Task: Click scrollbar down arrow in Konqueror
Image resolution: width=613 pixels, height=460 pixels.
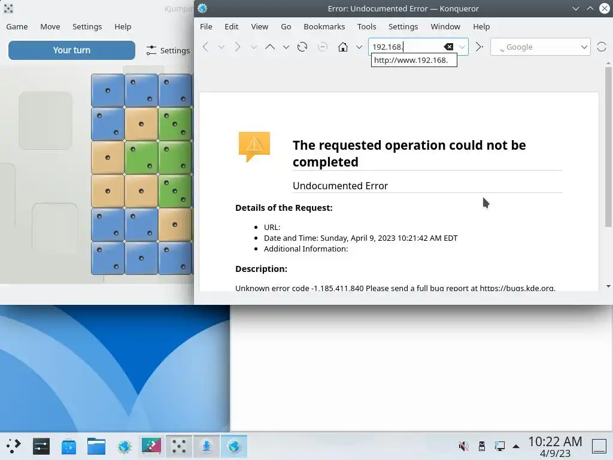Action: pos(608,286)
